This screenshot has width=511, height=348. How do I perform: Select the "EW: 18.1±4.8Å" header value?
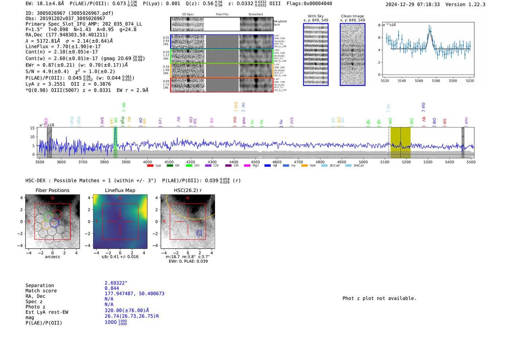[45, 3]
